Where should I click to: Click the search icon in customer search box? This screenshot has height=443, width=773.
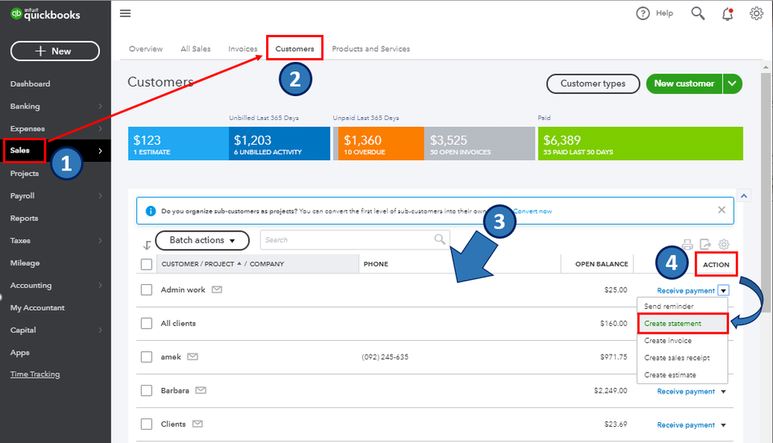(440, 239)
